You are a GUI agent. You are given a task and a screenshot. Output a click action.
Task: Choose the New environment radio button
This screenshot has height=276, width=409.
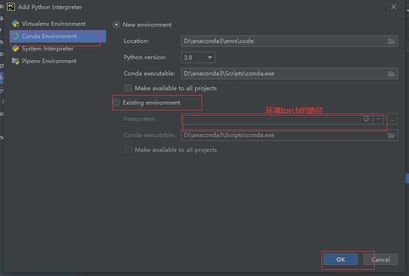(x=116, y=25)
